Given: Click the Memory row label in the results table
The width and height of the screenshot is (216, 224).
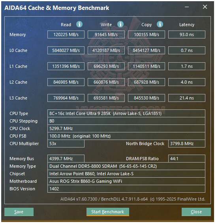Looking at the screenshot, I should tap(18, 34).
